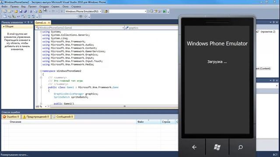This screenshot has height=157, width=280.
Task: Toggle the Ошибок: 0 errors filter
Action: tap(11, 117)
